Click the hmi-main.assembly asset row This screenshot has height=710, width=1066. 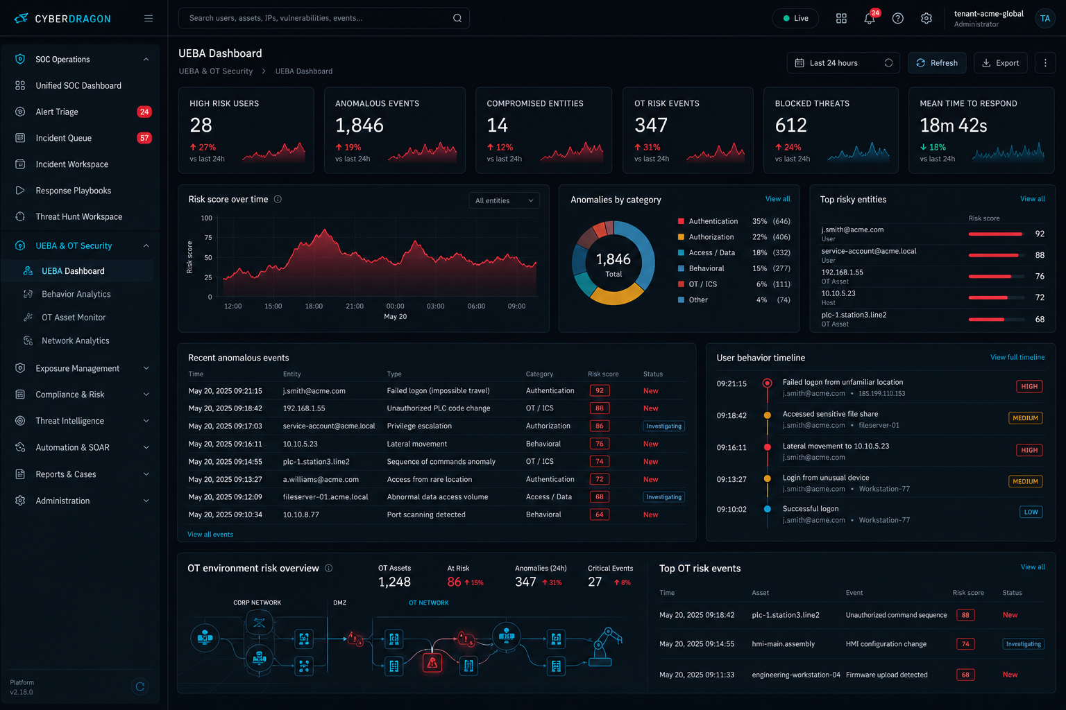pos(852,644)
